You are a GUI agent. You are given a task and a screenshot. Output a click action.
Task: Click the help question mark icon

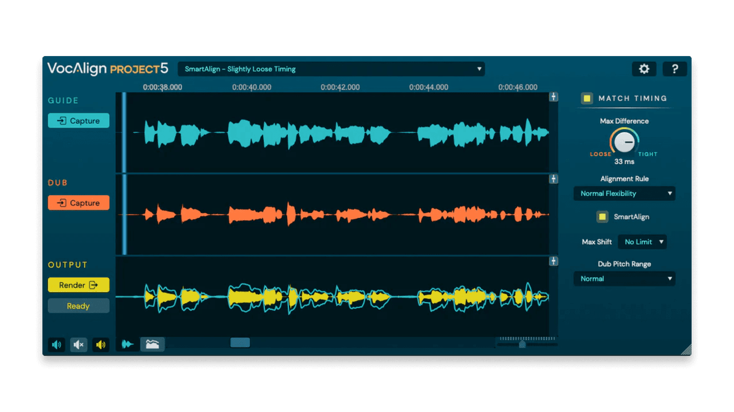point(674,69)
